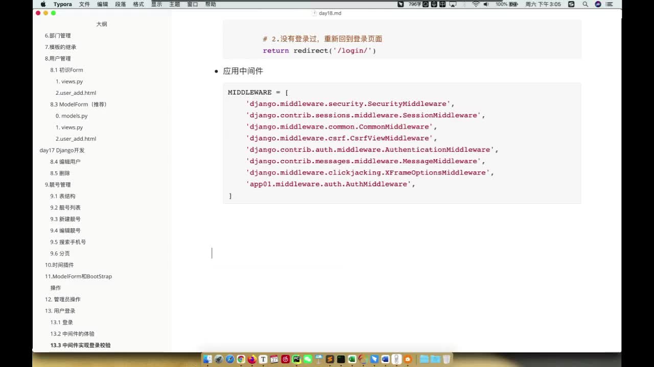The image size is (654, 367).
Task: Click the Typora T icon in dock
Action: click(263, 359)
